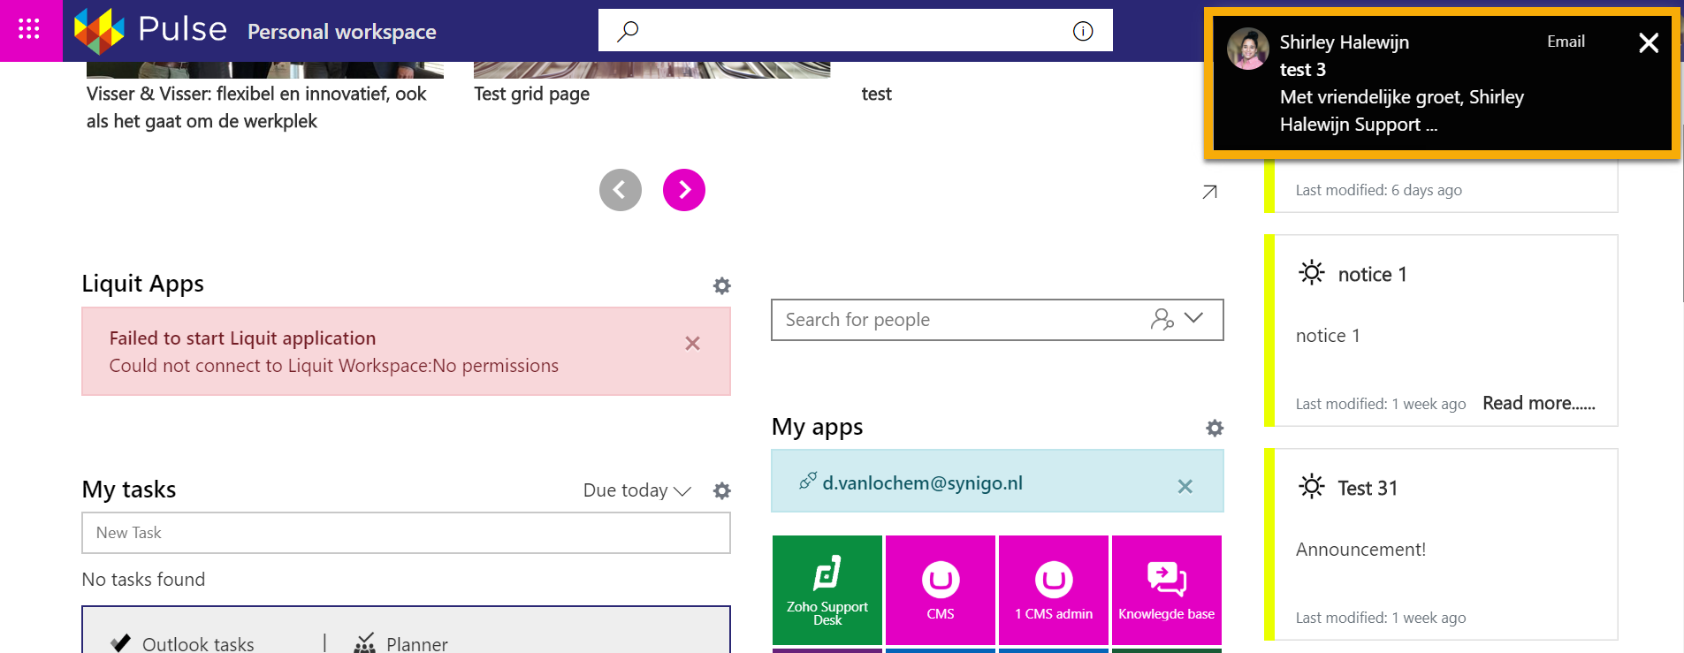Dismiss the d.vanlochem@synigo.nl banner
Image resolution: width=1684 pixels, height=653 pixels.
click(1185, 486)
